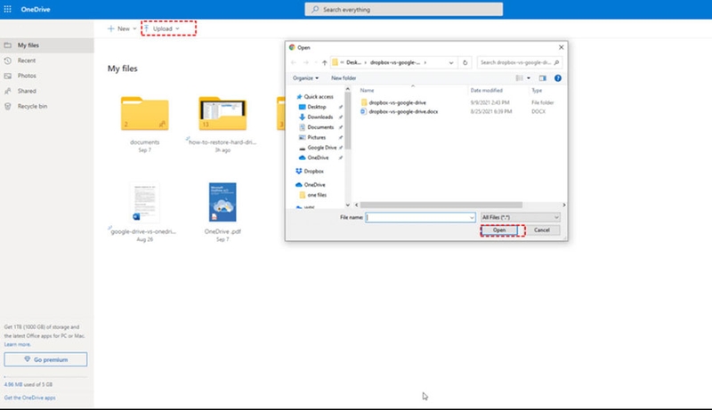Open the dialog help icon
Viewport: 712px width, 410px height.
click(558, 78)
